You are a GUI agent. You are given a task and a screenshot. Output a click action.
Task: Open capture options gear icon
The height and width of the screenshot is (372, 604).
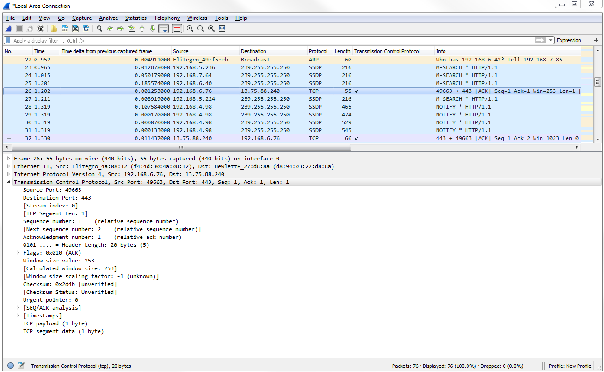click(x=41, y=29)
